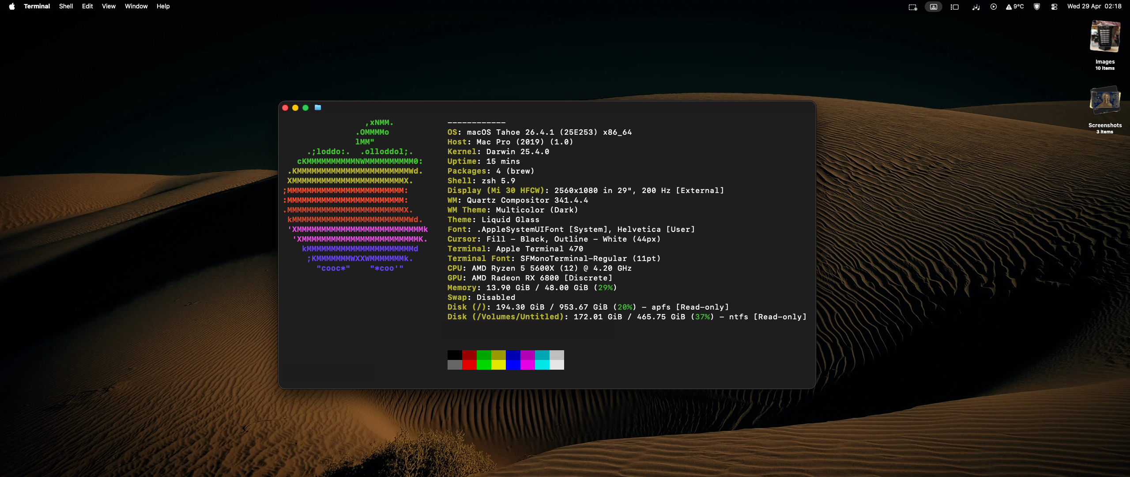Open the Help menu
Screen dimensions: 1130x477
pos(163,6)
